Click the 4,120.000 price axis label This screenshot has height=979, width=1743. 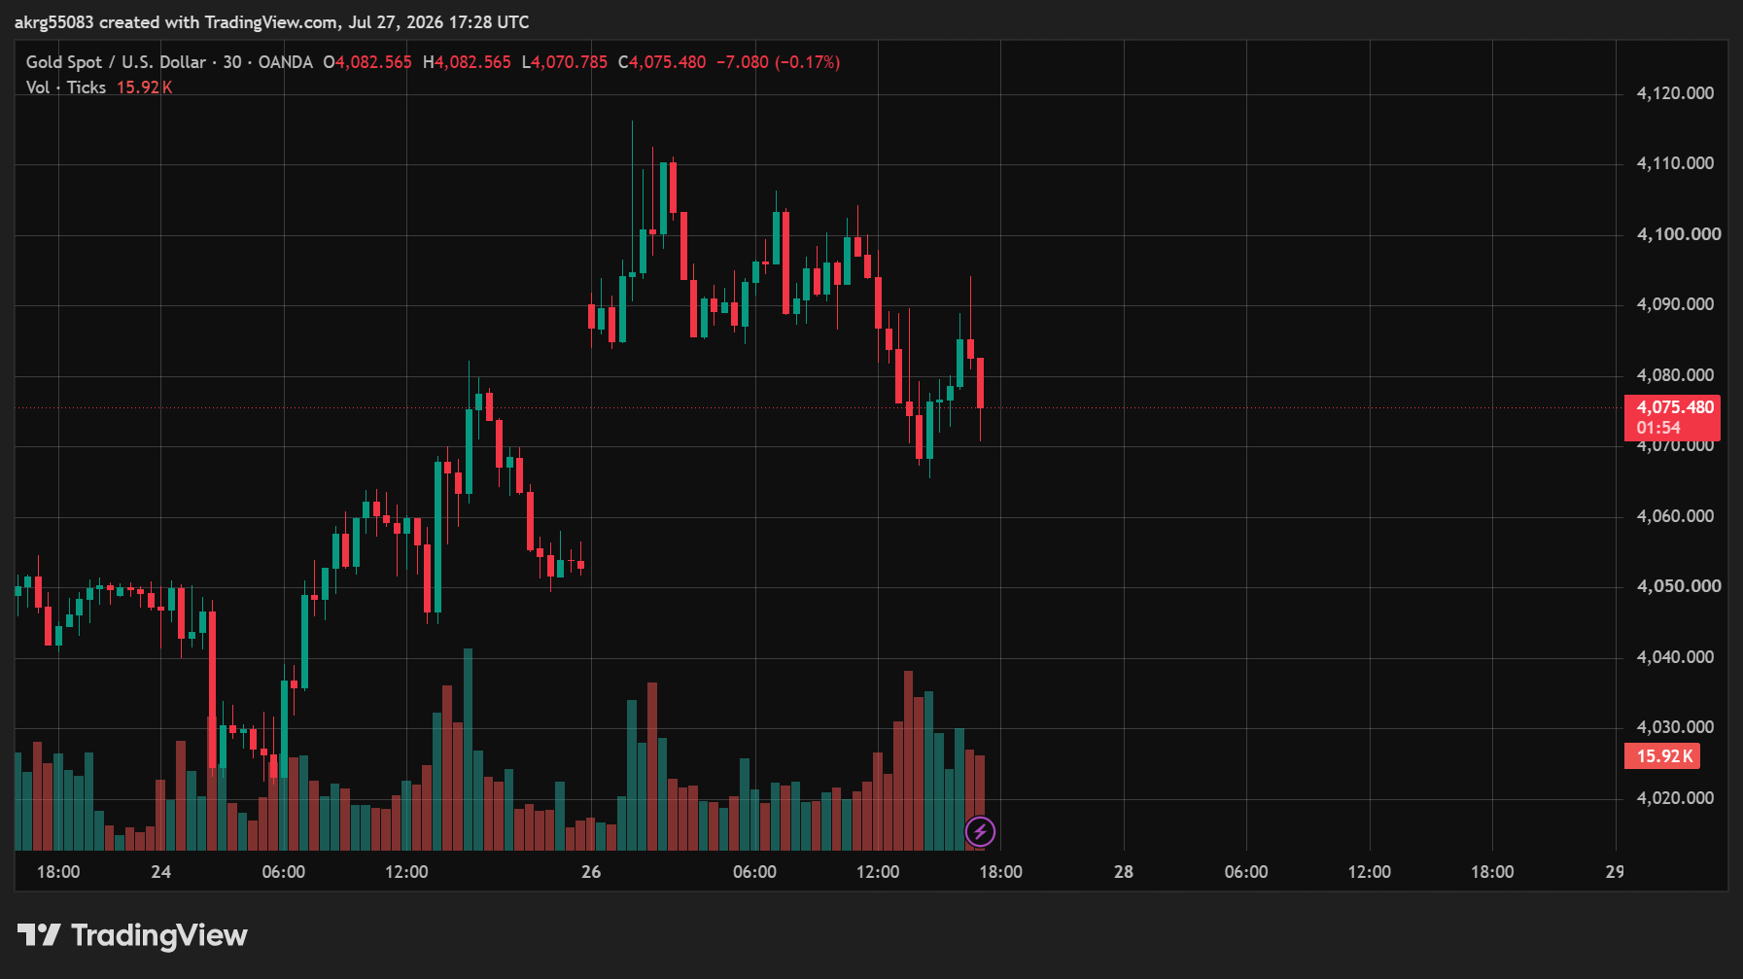pos(1675,93)
